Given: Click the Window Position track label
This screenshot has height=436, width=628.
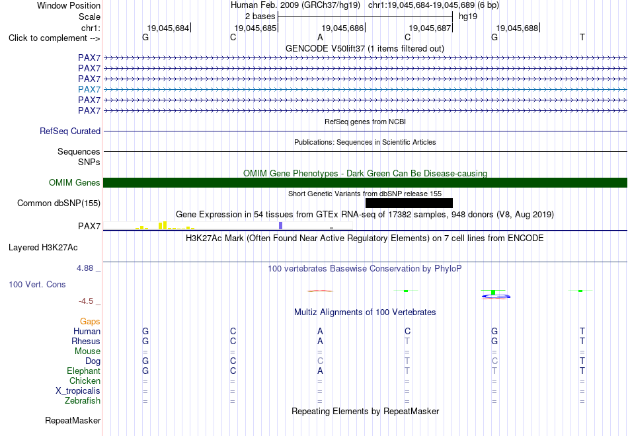Looking at the screenshot, I should (x=69, y=5).
